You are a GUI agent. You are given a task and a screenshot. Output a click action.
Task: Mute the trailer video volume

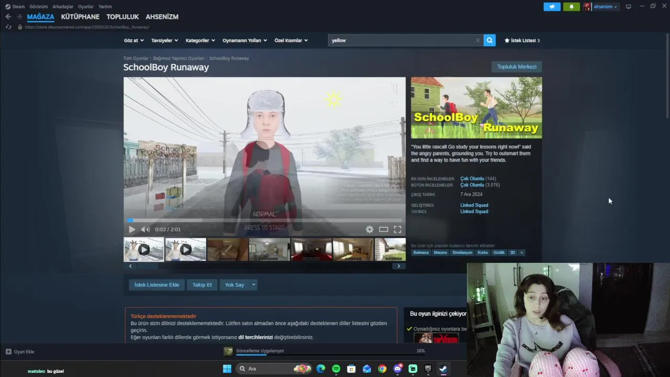click(x=146, y=229)
